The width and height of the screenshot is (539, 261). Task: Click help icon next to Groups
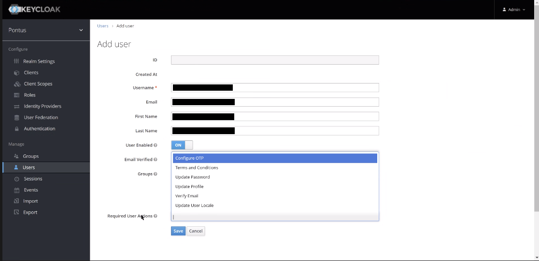click(156, 174)
